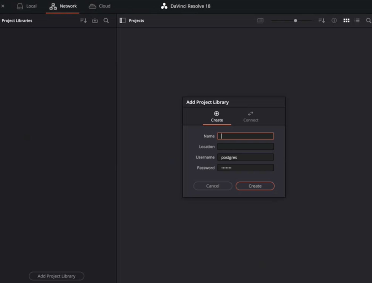Select the Network libraries tab

(63, 6)
